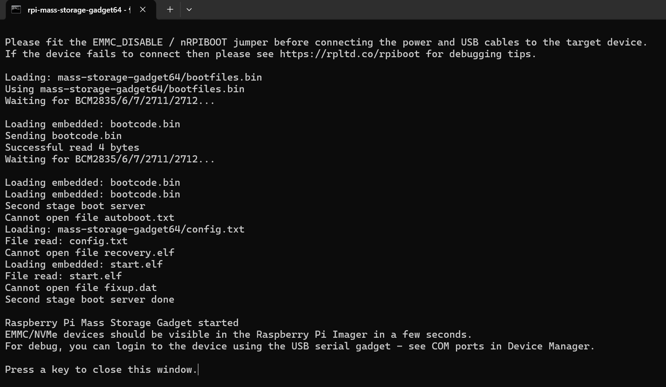Click the 'Press a key to close' line

(x=100, y=370)
